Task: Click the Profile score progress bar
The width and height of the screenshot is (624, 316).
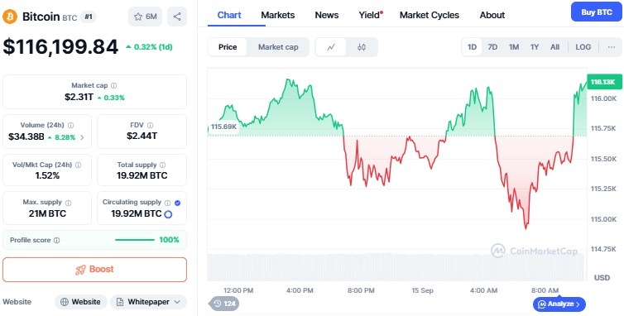Action: [x=135, y=240]
